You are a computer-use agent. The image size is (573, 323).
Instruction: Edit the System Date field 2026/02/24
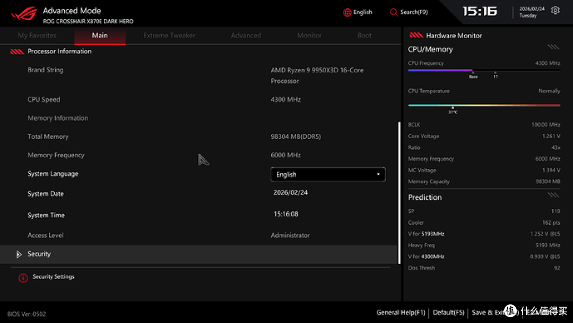tap(291, 192)
